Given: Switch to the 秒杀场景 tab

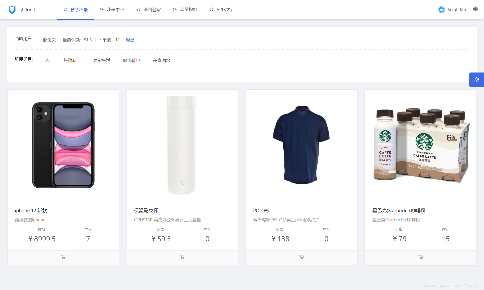Looking at the screenshot, I should tap(75, 10).
